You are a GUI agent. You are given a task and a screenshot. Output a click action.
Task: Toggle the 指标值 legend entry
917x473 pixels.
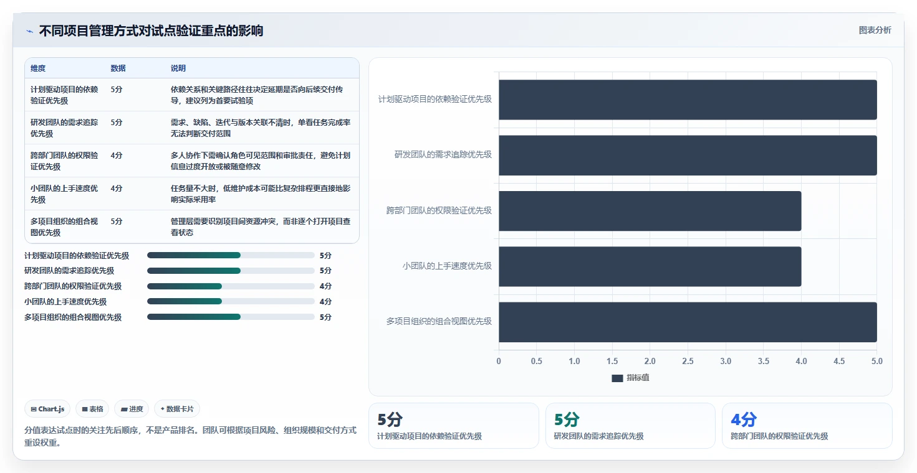[x=630, y=378]
